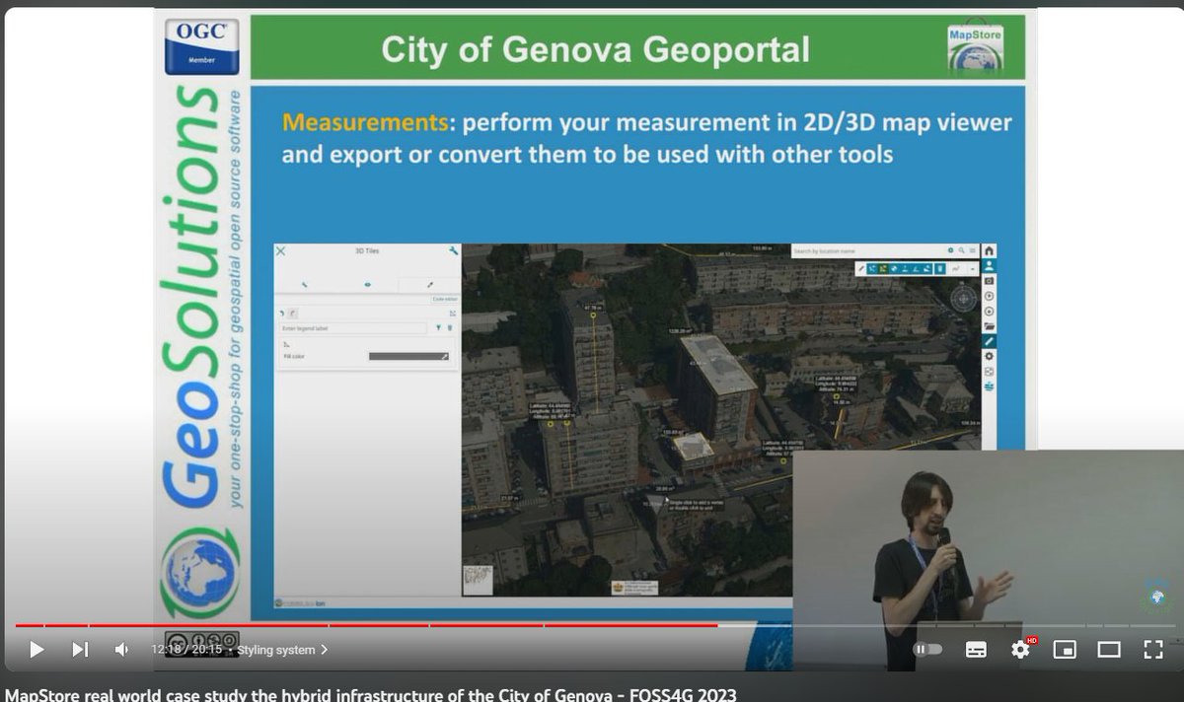
Task: Click the MapStore logo on the slide
Action: point(976,49)
